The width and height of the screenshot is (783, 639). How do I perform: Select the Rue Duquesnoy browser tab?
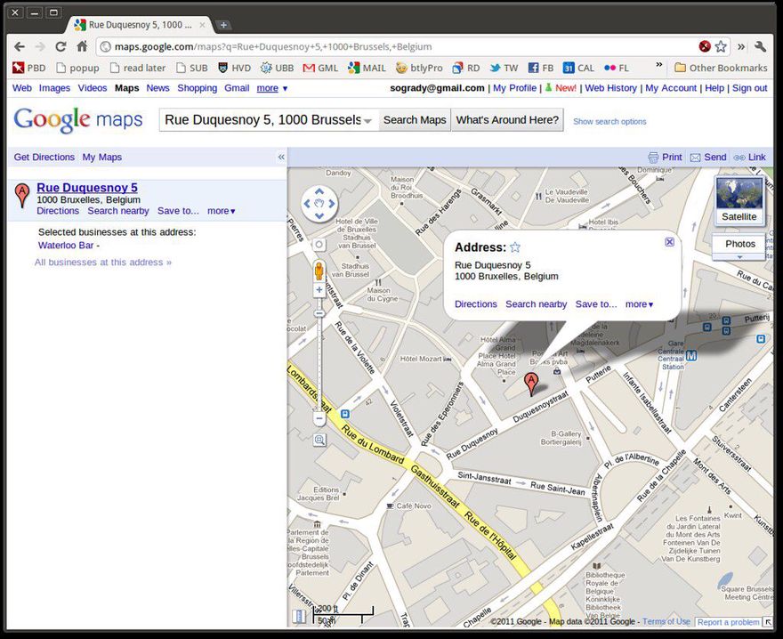point(140,25)
